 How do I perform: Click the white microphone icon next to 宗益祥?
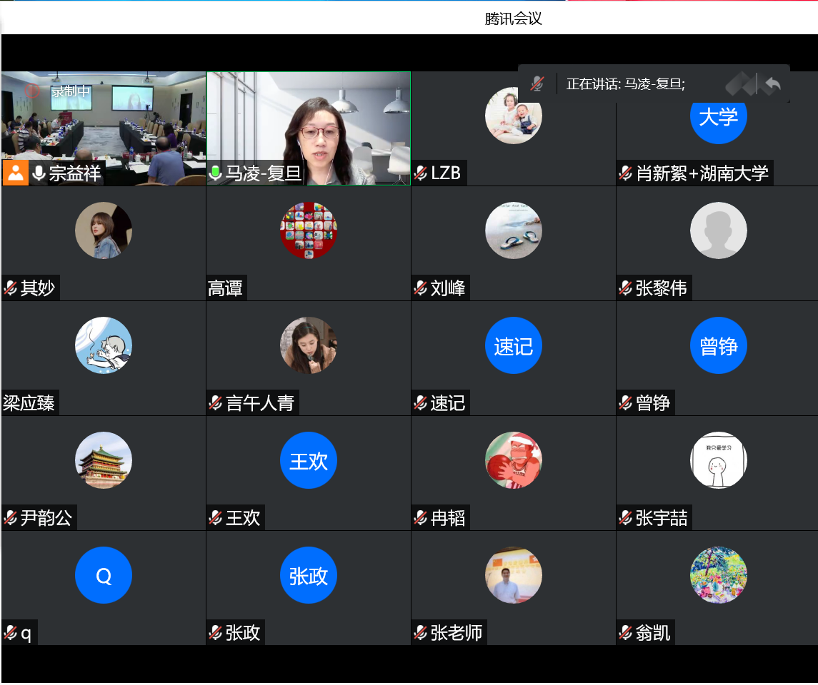[x=39, y=173]
